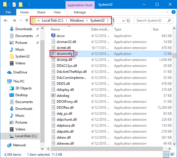The width and height of the screenshot is (177, 158).
Task: Click the ddrawex.dll file
Action: click(x=65, y=143)
